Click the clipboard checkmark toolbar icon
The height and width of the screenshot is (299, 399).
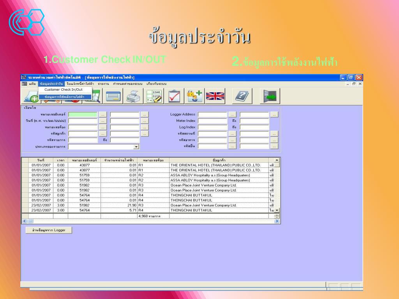tap(174, 97)
